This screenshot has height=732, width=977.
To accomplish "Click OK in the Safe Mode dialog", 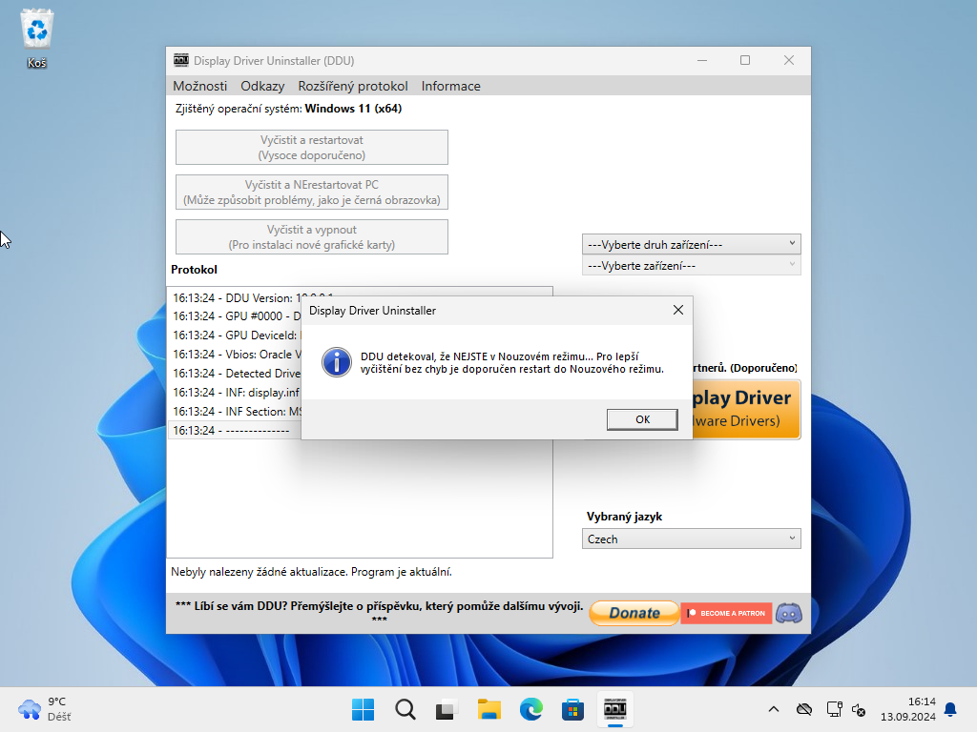I will [642, 419].
